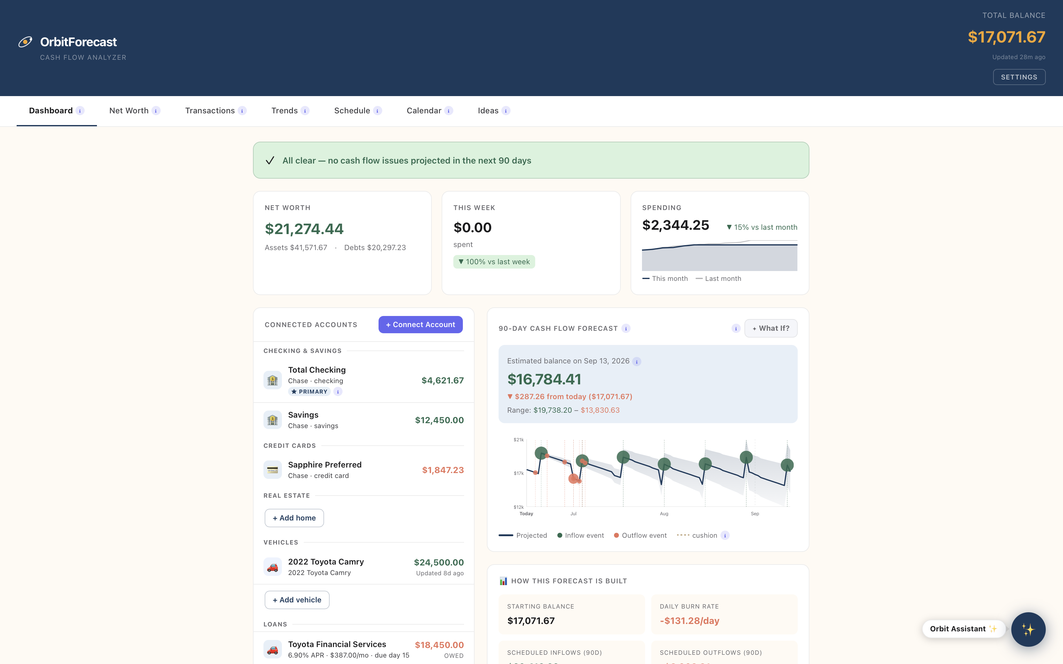Screen dimensions: 1063x664
Task: Open the Orbit Assistant label pill
Action: click(963, 629)
